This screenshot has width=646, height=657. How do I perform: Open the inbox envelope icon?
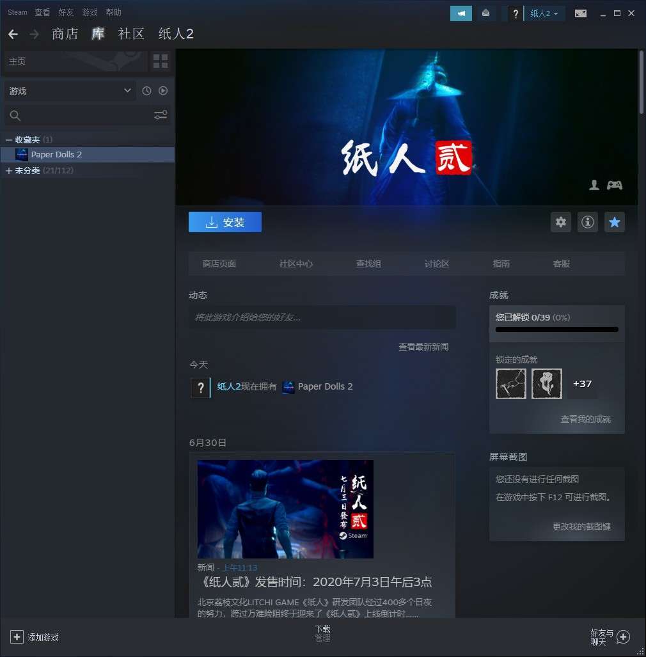[x=486, y=13]
